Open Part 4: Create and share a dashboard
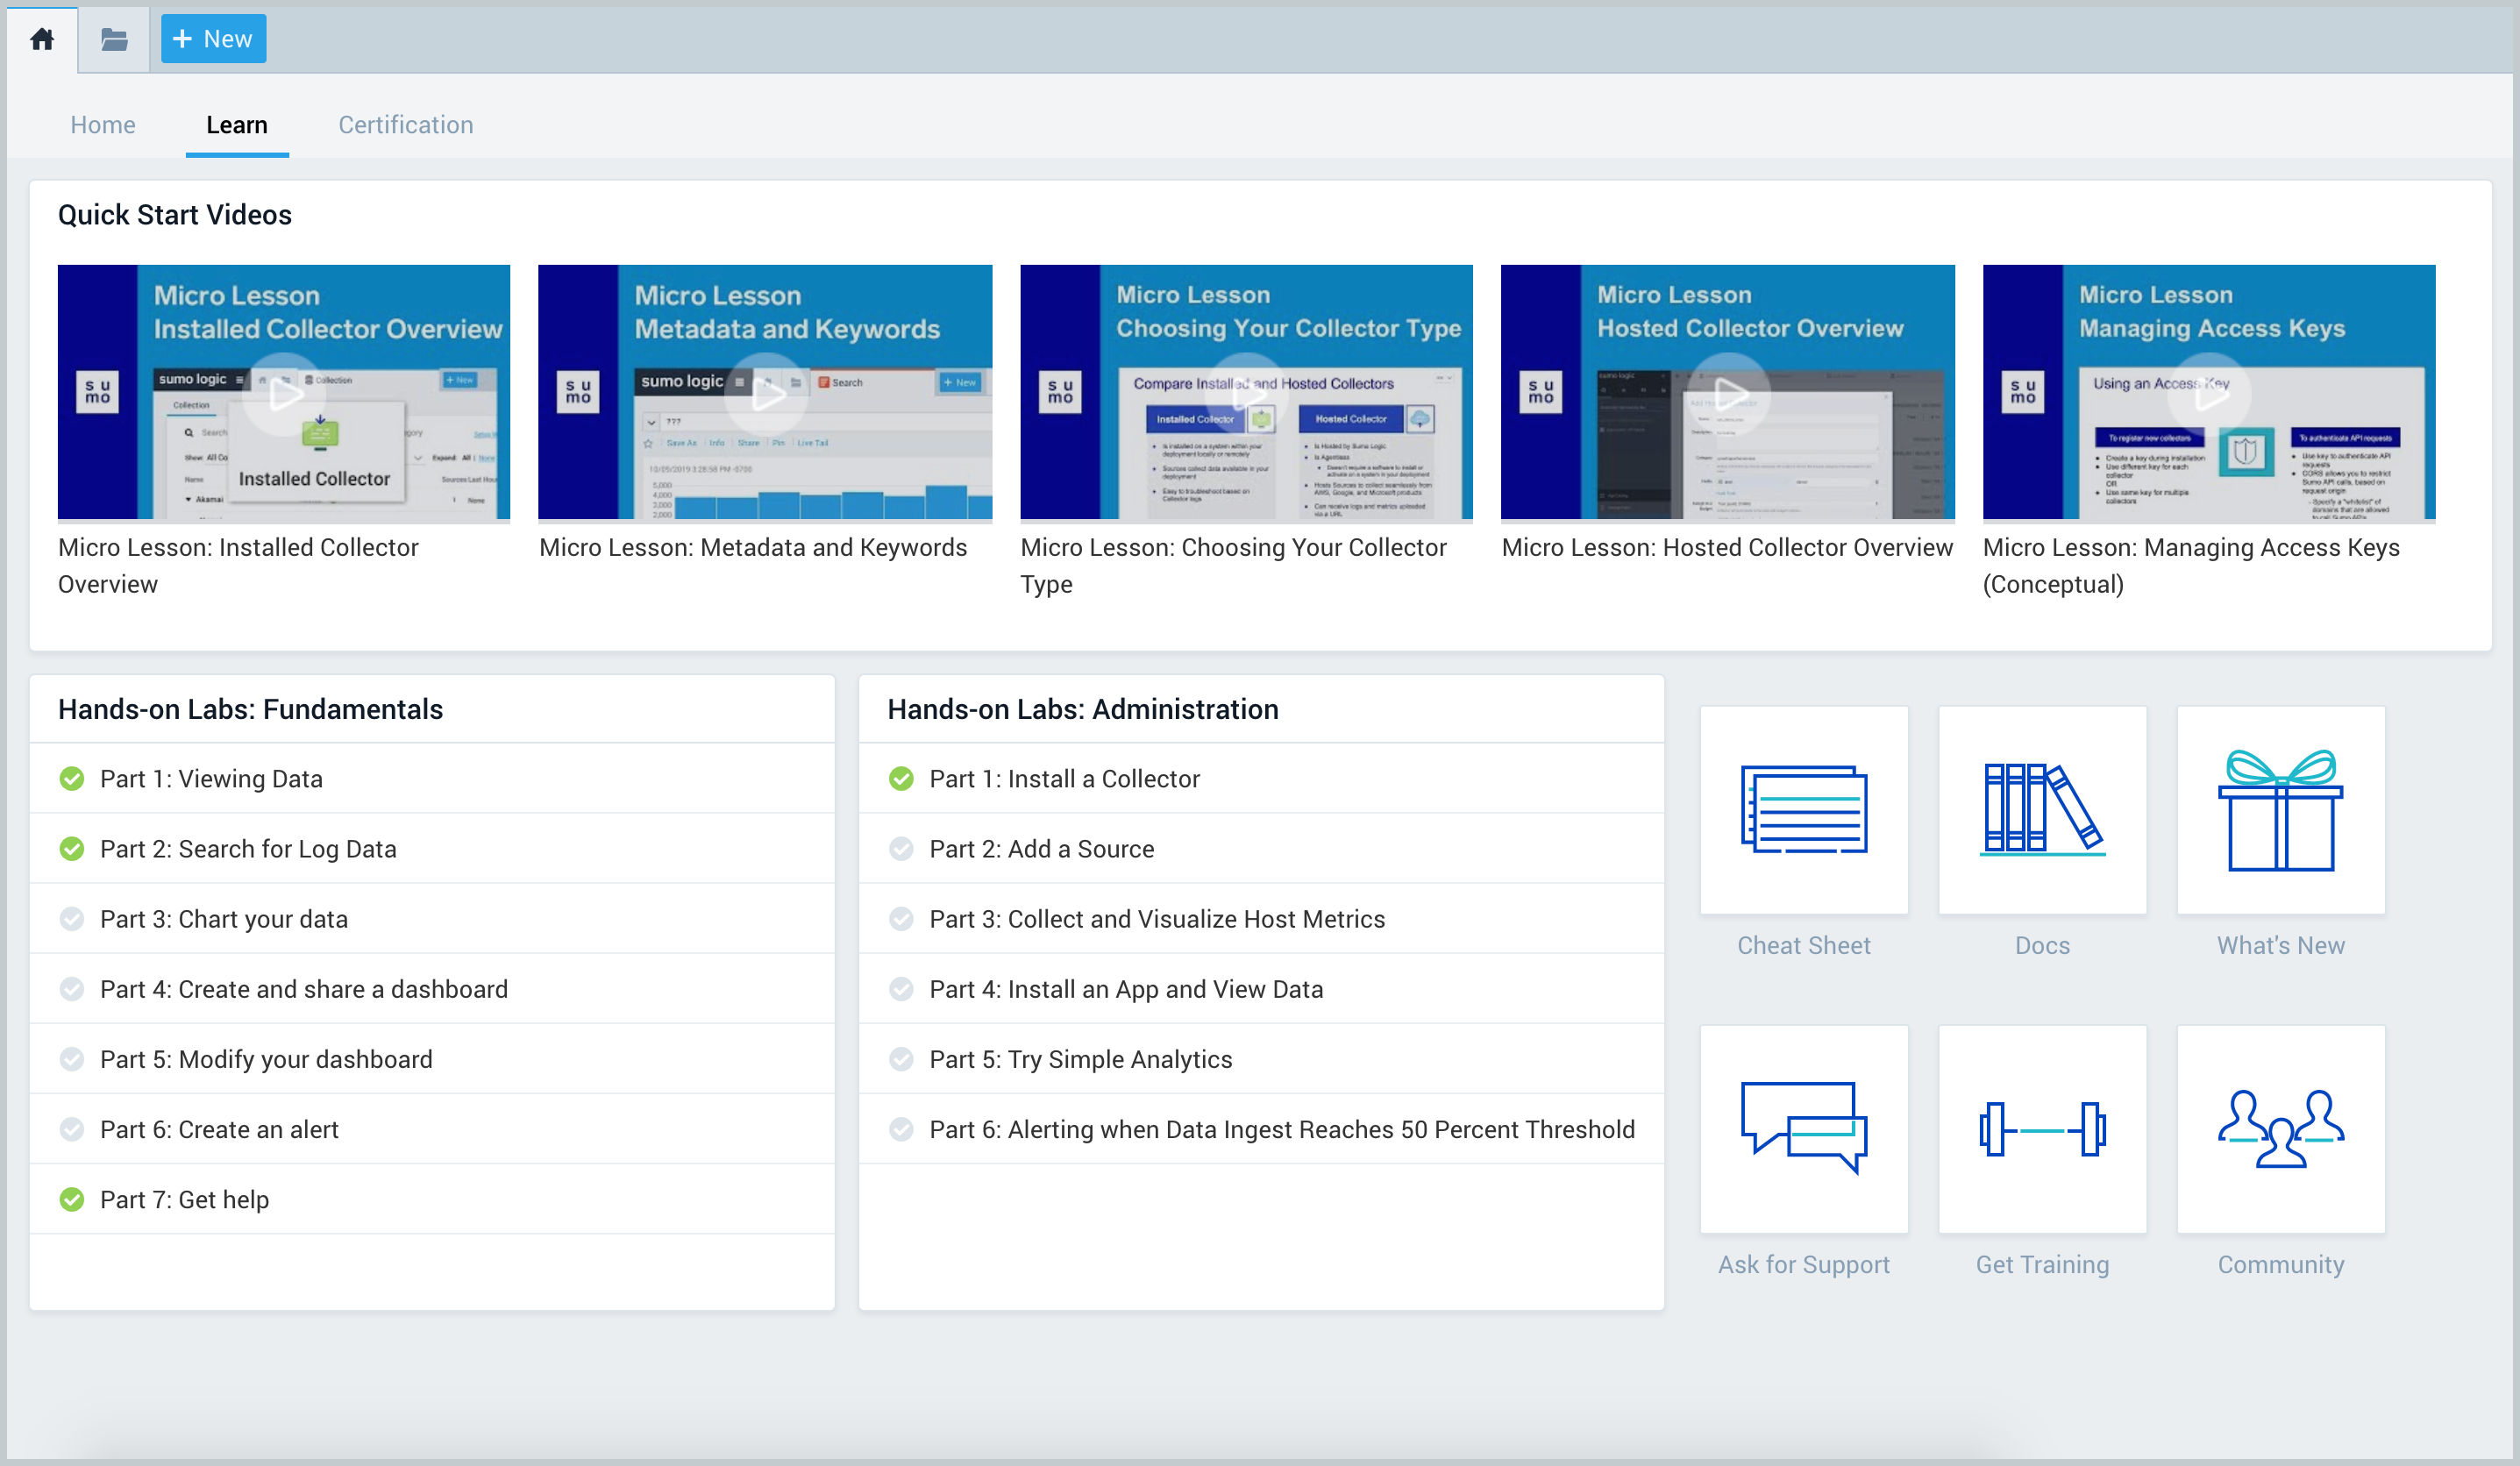This screenshot has height=1466, width=2520. [303, 988]
